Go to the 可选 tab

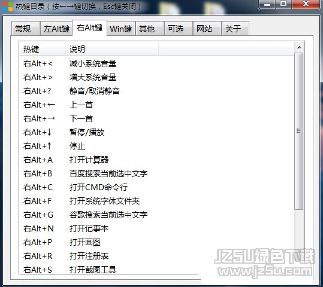(x=179, y=28)
